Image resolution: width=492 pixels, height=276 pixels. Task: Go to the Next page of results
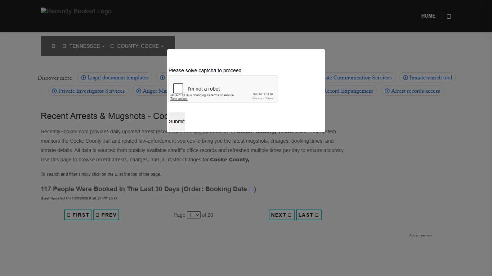(x=281, y=215)
